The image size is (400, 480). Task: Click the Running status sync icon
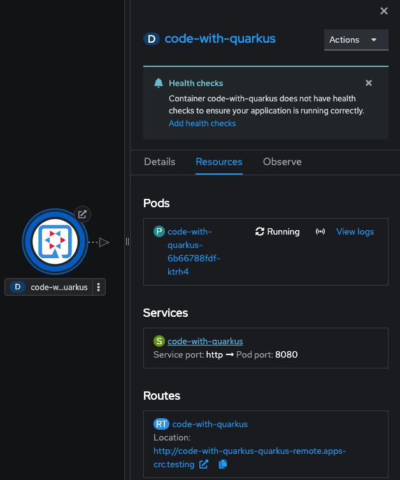click(x=260, y=231)
